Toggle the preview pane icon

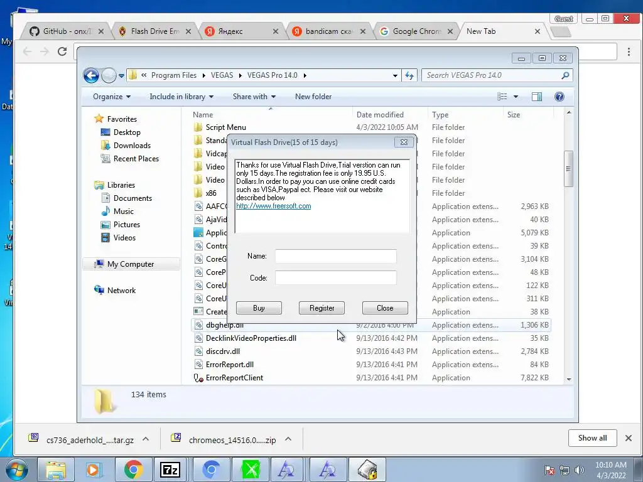pyautogui.click(x=536, y=97)
